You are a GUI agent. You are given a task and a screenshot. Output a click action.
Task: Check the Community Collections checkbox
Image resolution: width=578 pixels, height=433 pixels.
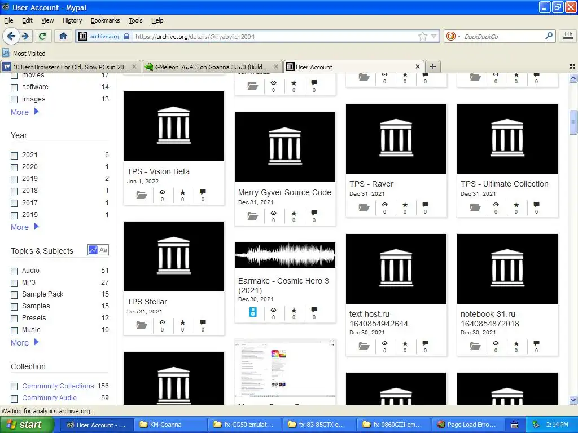pos(14,386)
